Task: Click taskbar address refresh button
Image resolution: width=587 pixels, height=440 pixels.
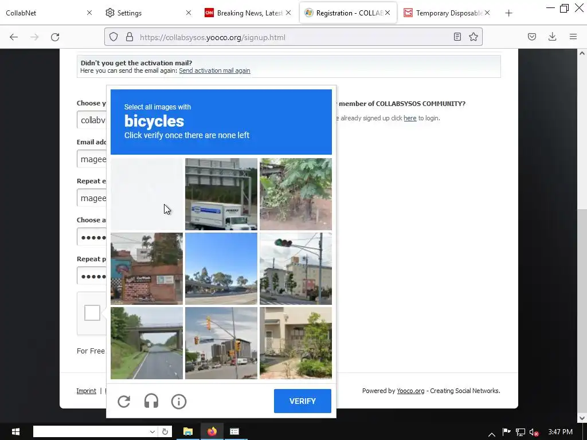Action: point(165,432)
